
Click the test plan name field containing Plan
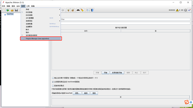pyautogui.click(x=126, y=19)
